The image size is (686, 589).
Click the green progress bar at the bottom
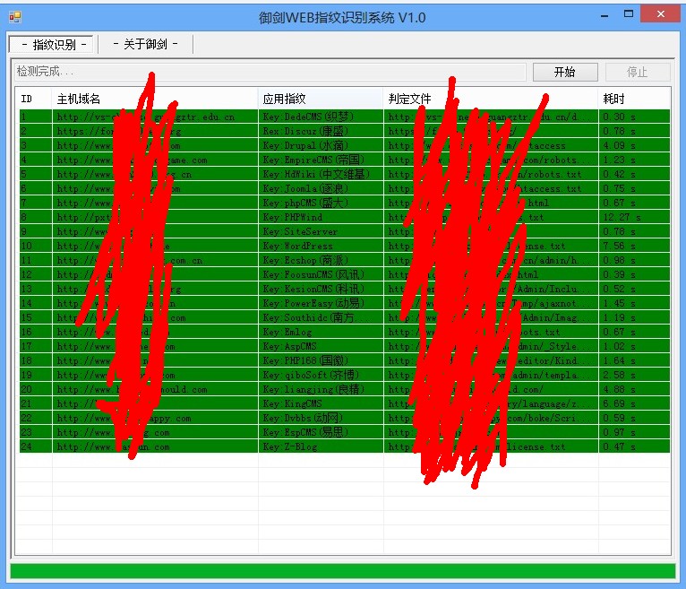(x=343, y=571)
